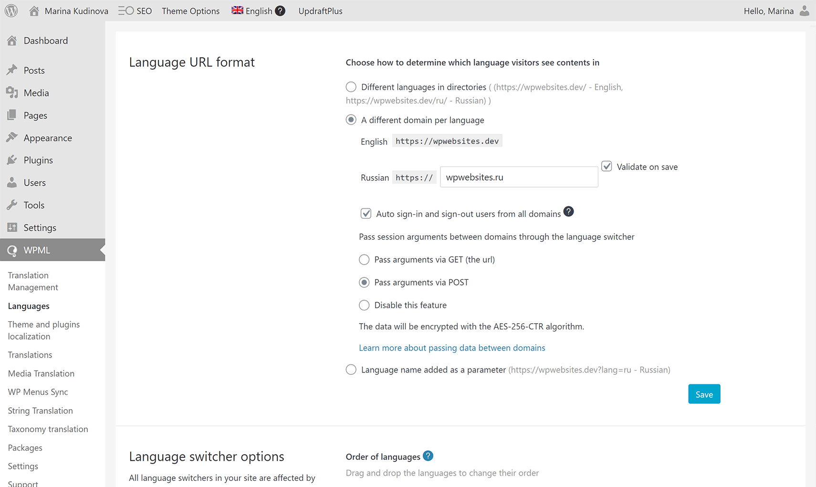Click the blue Save button
This screenshot has width=816, height=487.
pyautogui.click(x=704, y=394)
